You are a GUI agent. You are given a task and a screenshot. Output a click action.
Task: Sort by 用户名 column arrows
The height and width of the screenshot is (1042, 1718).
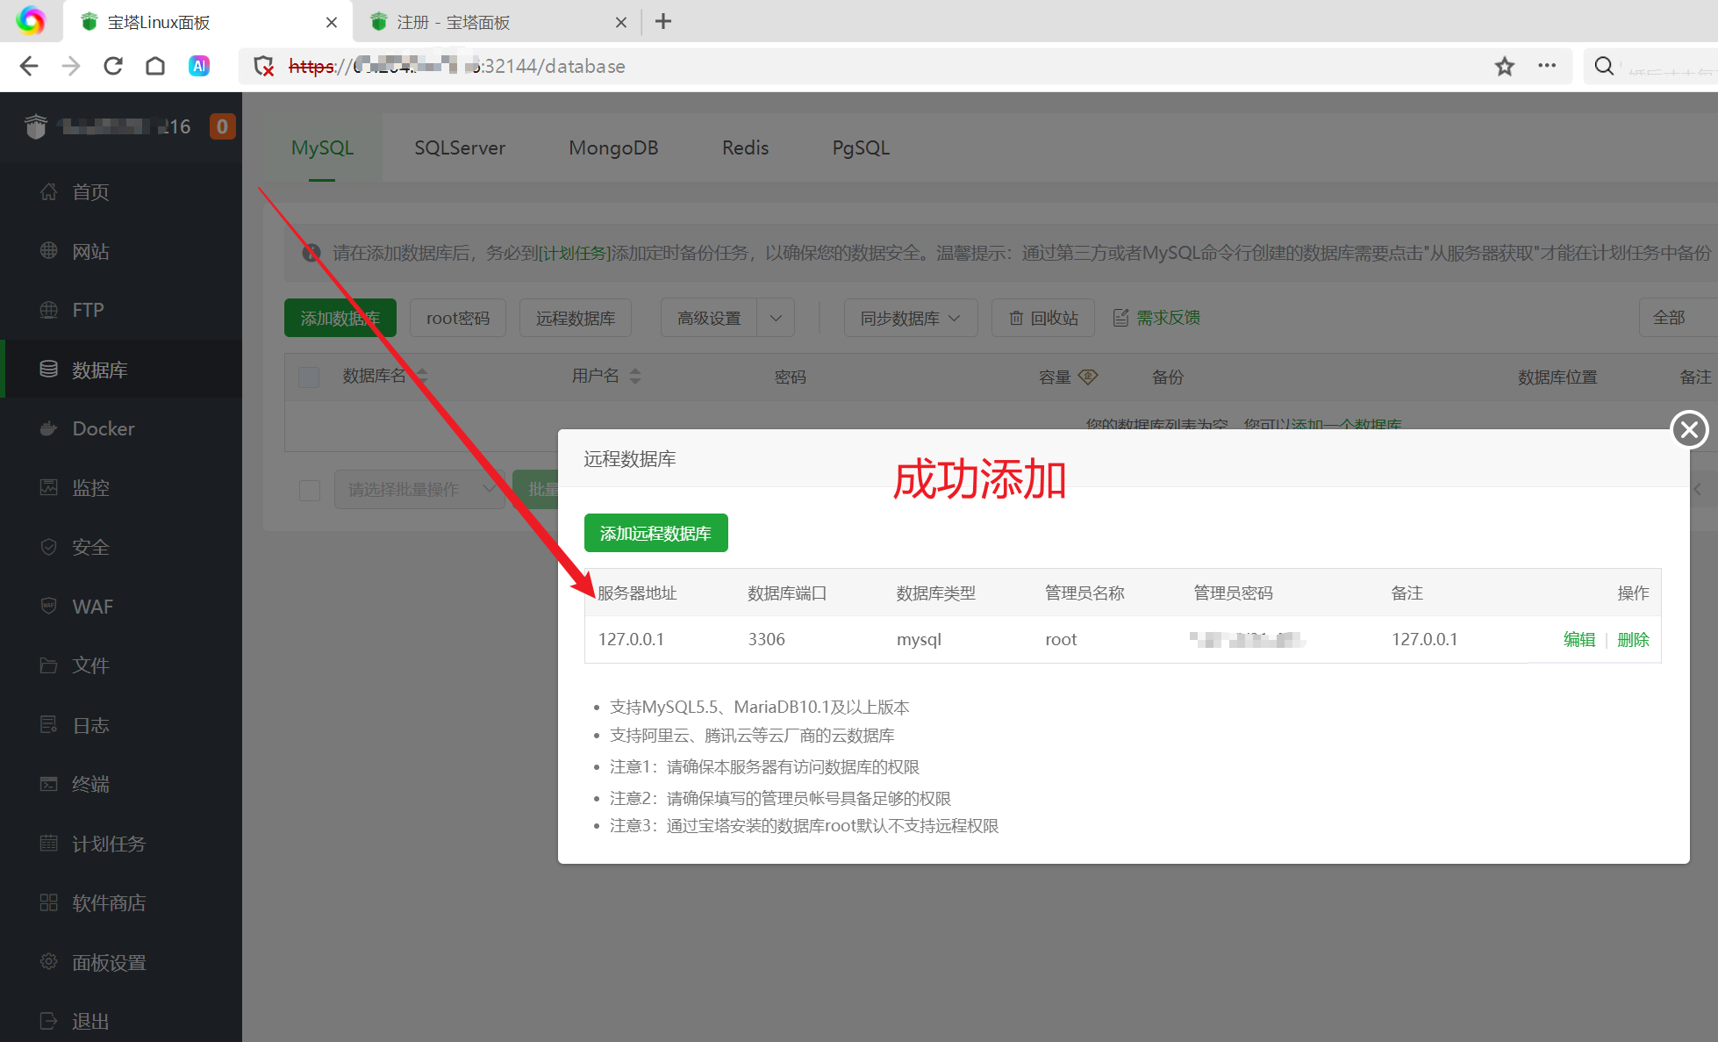coord(635,377)
